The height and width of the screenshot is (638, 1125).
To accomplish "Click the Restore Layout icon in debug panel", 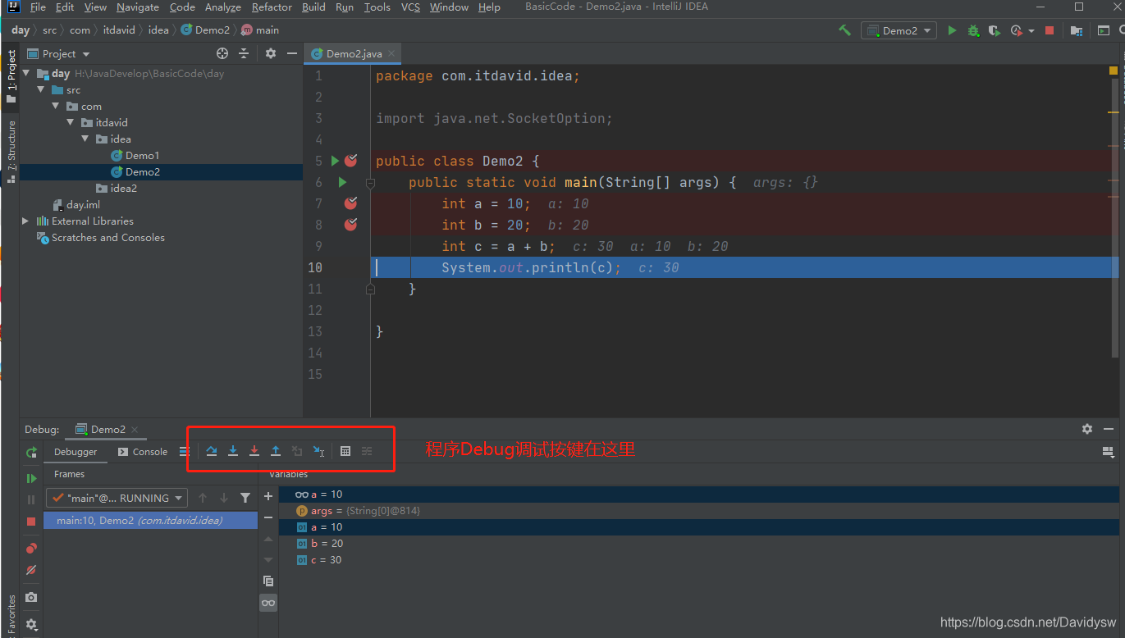I will click(1108, 452).
